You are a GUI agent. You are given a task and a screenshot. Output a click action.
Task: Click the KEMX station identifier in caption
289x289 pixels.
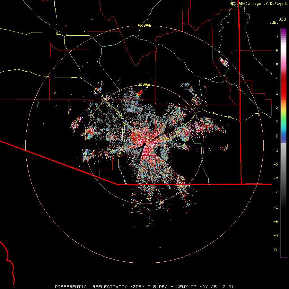click(x=182, y=287)
